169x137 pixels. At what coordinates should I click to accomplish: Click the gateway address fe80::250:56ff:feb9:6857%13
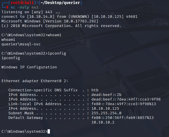click(x=123, y=118)
